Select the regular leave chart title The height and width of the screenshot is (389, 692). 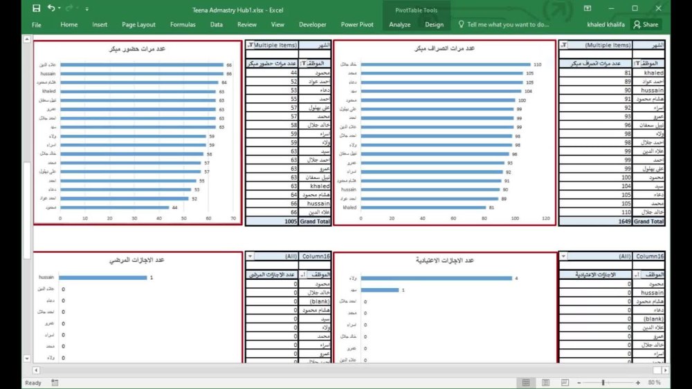444,260
